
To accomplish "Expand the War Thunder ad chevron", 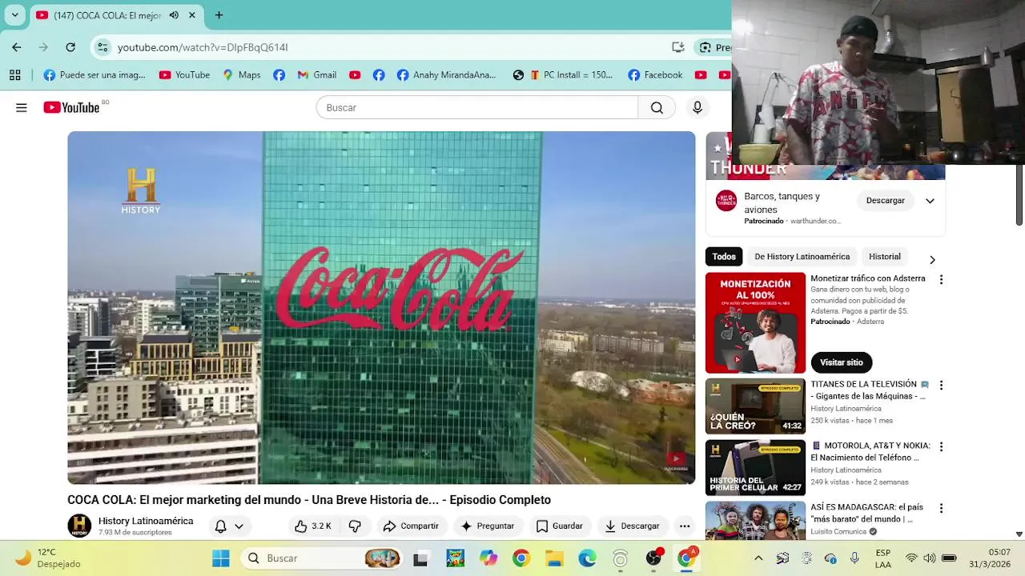I will click(x=930, y=201).
